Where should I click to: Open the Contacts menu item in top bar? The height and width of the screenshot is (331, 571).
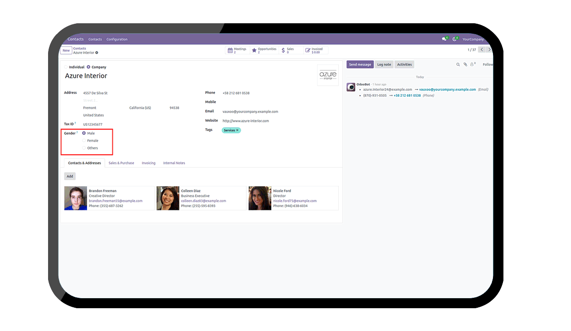(95, 39)
